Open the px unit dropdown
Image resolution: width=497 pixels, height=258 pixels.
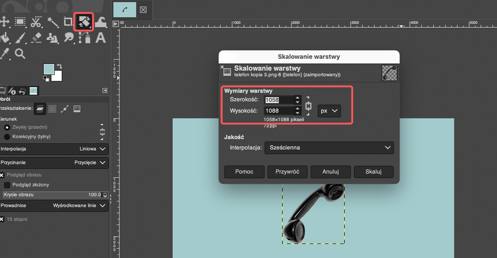tap(329, 111)
